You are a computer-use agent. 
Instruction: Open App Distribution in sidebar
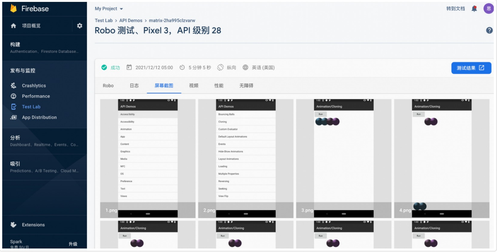tap(39, 117)
